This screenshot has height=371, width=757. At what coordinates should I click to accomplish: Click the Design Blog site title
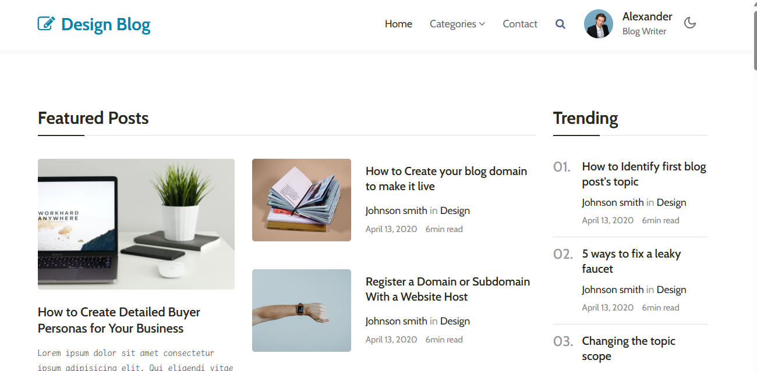point(105,24)
